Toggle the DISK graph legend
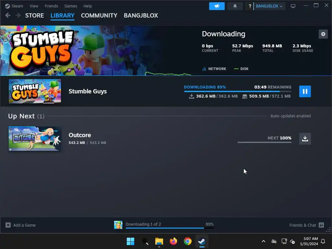The image size is (332, 249). tap(241, 69)
